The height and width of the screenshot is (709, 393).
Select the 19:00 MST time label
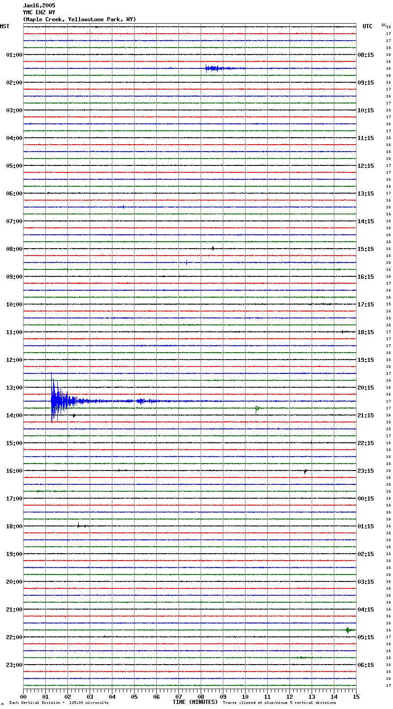[14, 554]
